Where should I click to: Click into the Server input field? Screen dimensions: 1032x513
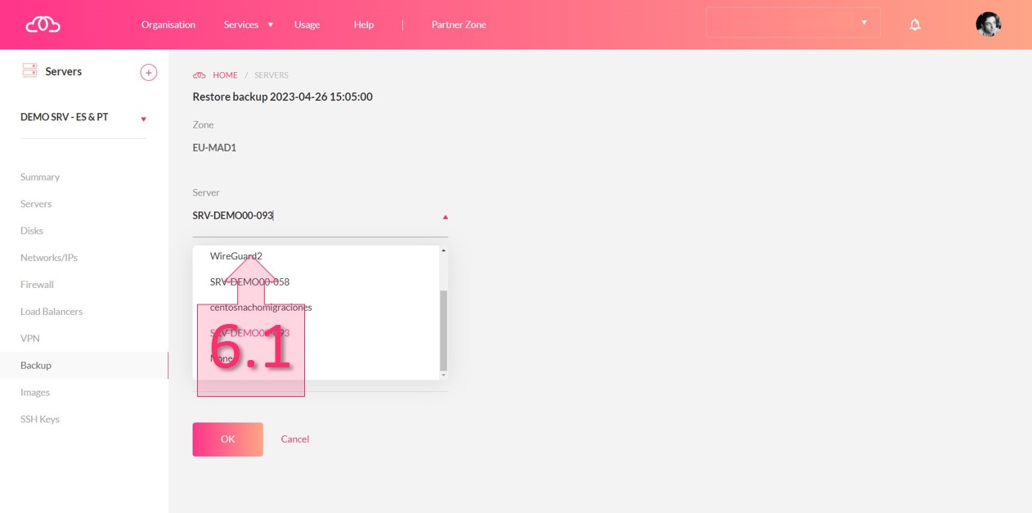coord(311,216)
